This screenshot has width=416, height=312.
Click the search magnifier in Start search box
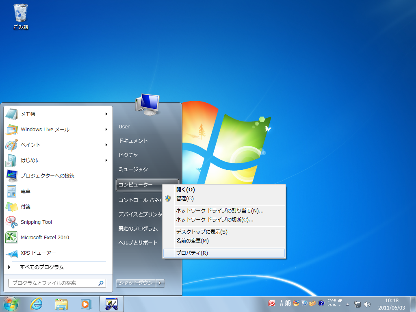(101, 283)
